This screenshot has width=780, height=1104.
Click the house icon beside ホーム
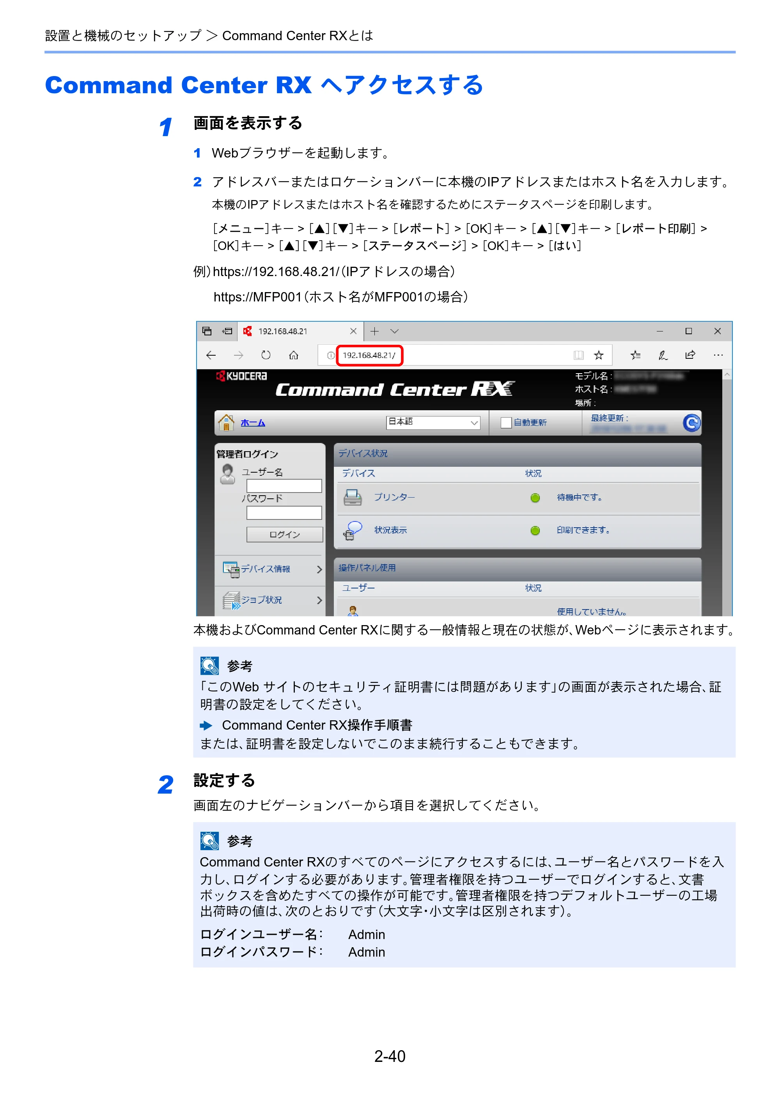click(x=226, y=423)
